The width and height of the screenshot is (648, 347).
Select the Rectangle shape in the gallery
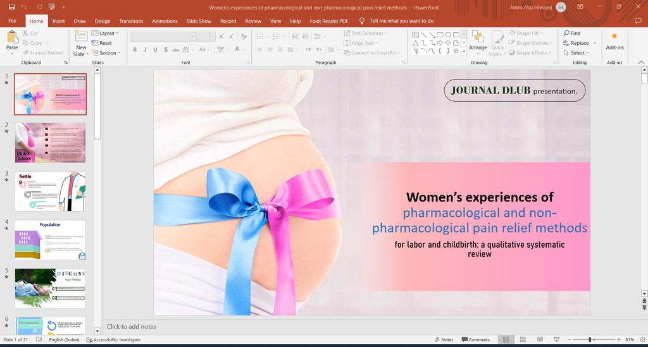pos(440,35)
